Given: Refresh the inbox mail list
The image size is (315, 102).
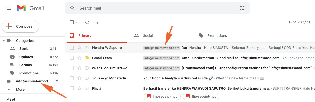Looking at the screenshot, I should 87,22.
